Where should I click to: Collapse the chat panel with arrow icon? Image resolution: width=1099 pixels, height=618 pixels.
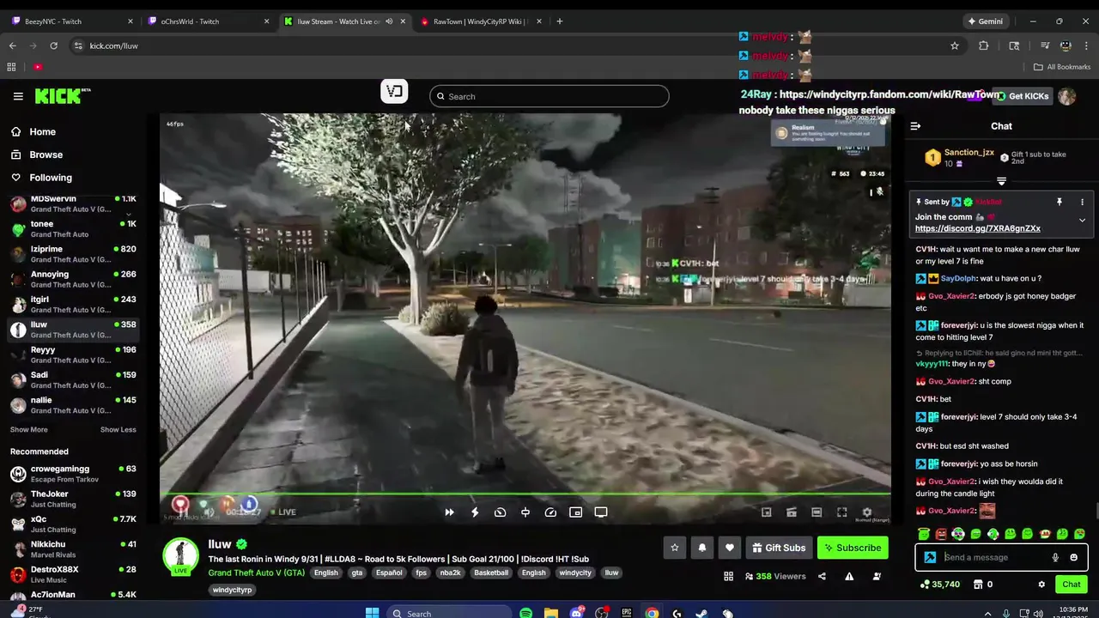(915, 126)
